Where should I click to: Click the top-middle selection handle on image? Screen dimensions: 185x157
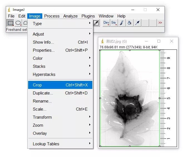point(130,50)
